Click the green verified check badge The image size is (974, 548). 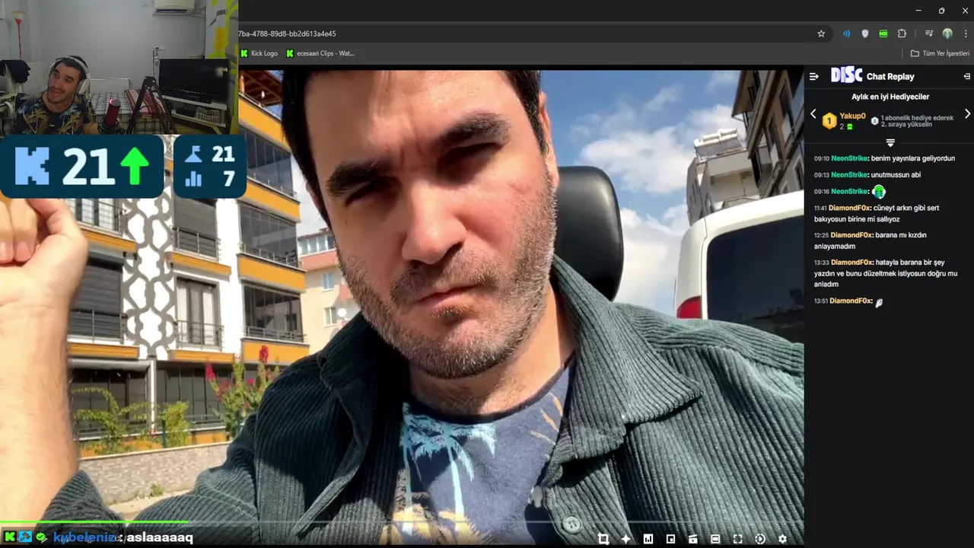(41, 537)
